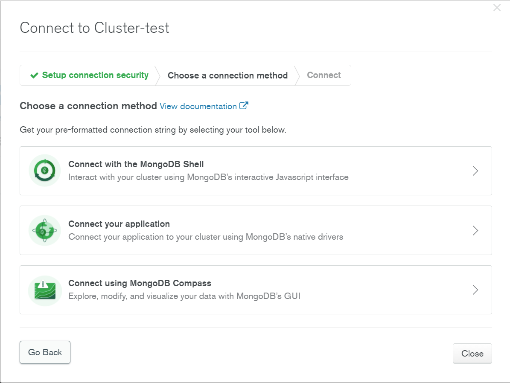
Task: Expand the Connect your application option
Action: click(x=475, y=230)
